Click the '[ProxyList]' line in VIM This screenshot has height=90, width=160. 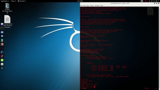(x=84, y=79)
